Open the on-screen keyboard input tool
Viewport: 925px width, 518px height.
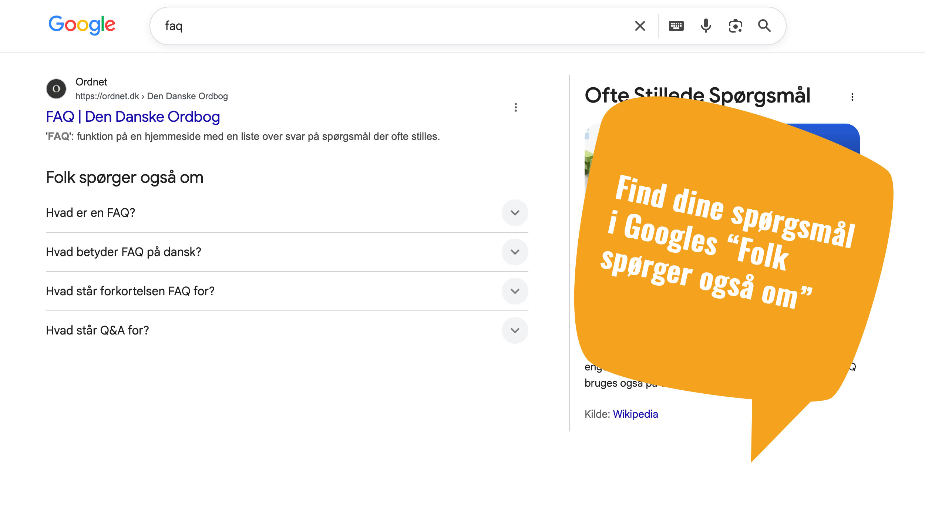pyautogui.click(x=676, y=26)
